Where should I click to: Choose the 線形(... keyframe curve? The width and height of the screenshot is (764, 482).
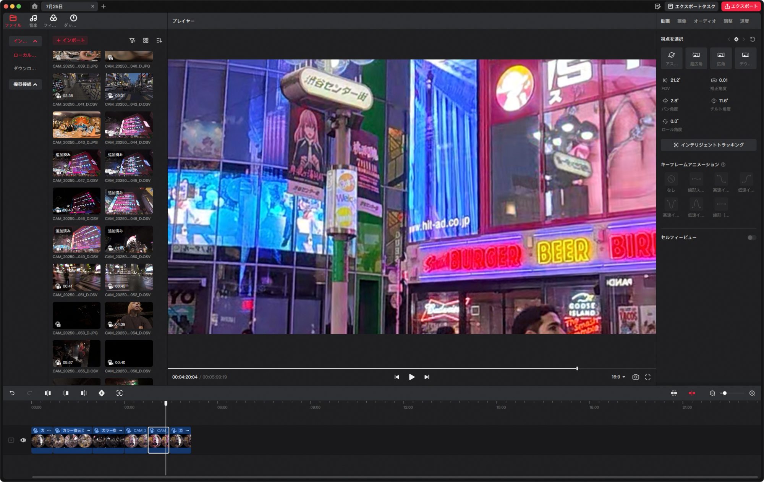pos(721,207)
